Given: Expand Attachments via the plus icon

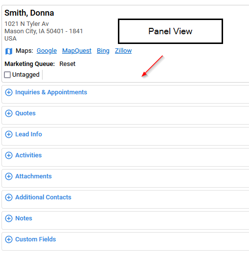Looking at the screenshot, I should coord(9,176).
